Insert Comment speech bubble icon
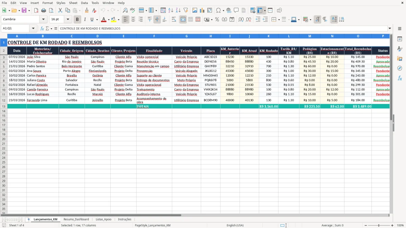 coord(236,10)
